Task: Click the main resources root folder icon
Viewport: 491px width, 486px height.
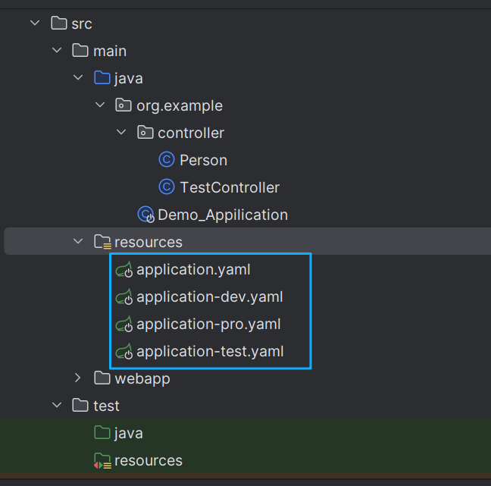Action: coord(103,242)
